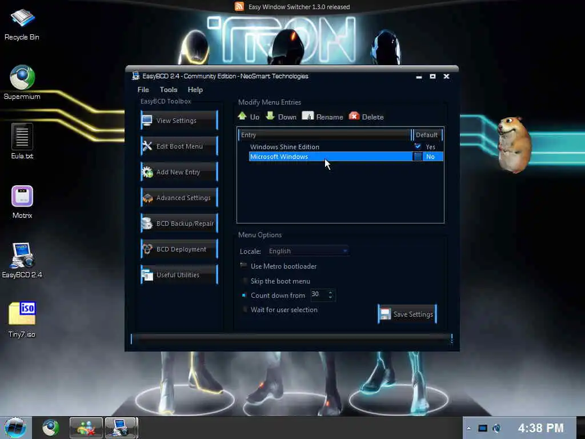The image size is (585, 439).
Task: Minimize the EasyBCD window
Action: coord(419,77)
